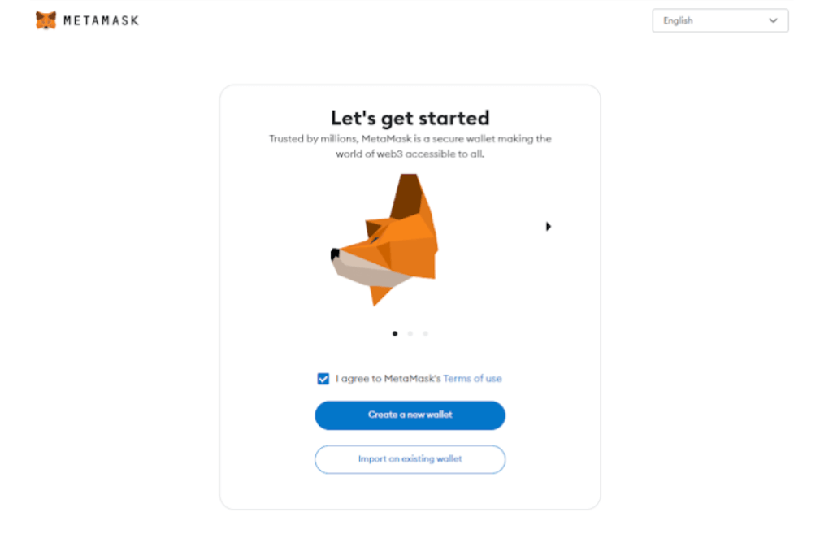The height and width of the screenshot is (547, 820).
Task: Click the Import an existing wallet button
Action: tap(410, 459)
